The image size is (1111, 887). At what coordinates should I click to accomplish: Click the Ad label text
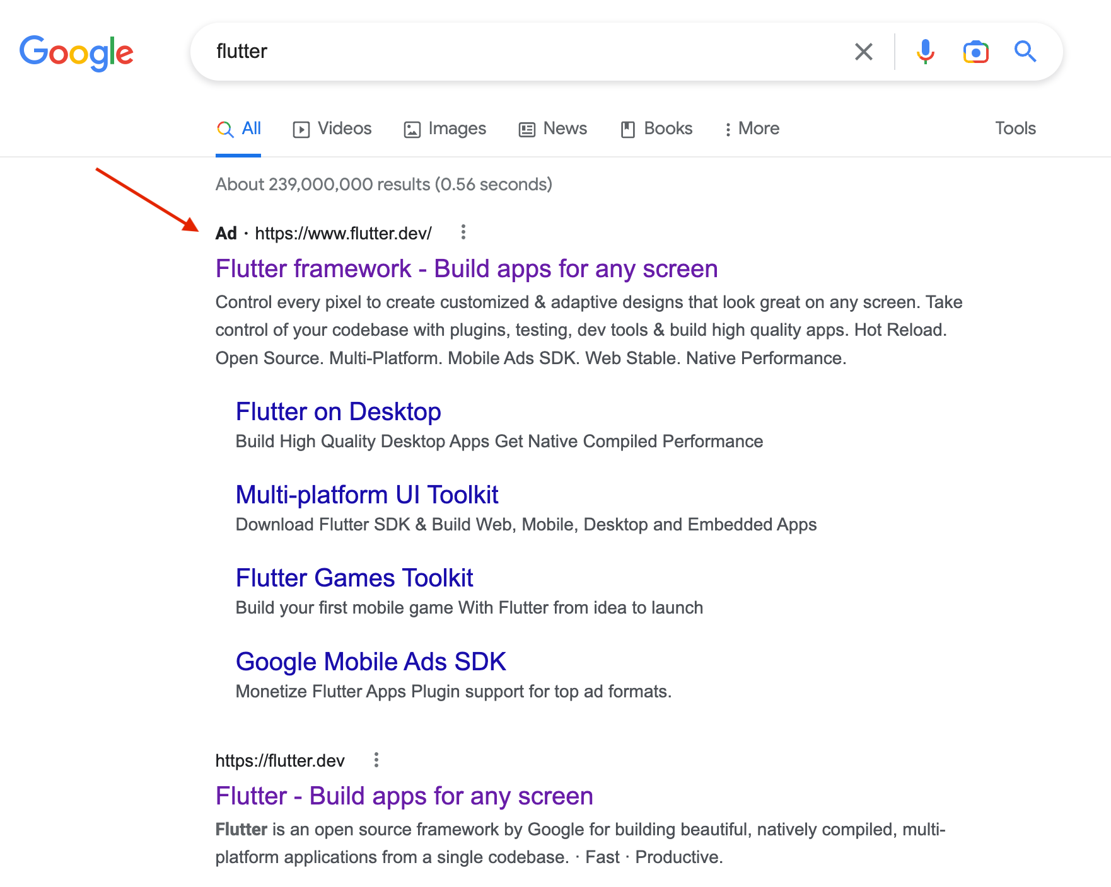click(x=226, y=233)
